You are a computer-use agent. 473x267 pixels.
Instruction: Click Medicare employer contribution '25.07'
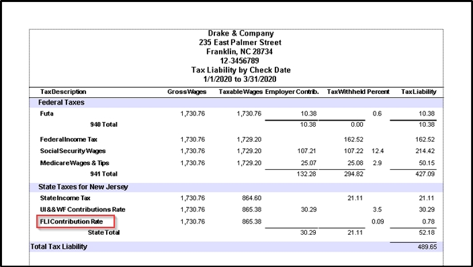[x=308, y=163]
